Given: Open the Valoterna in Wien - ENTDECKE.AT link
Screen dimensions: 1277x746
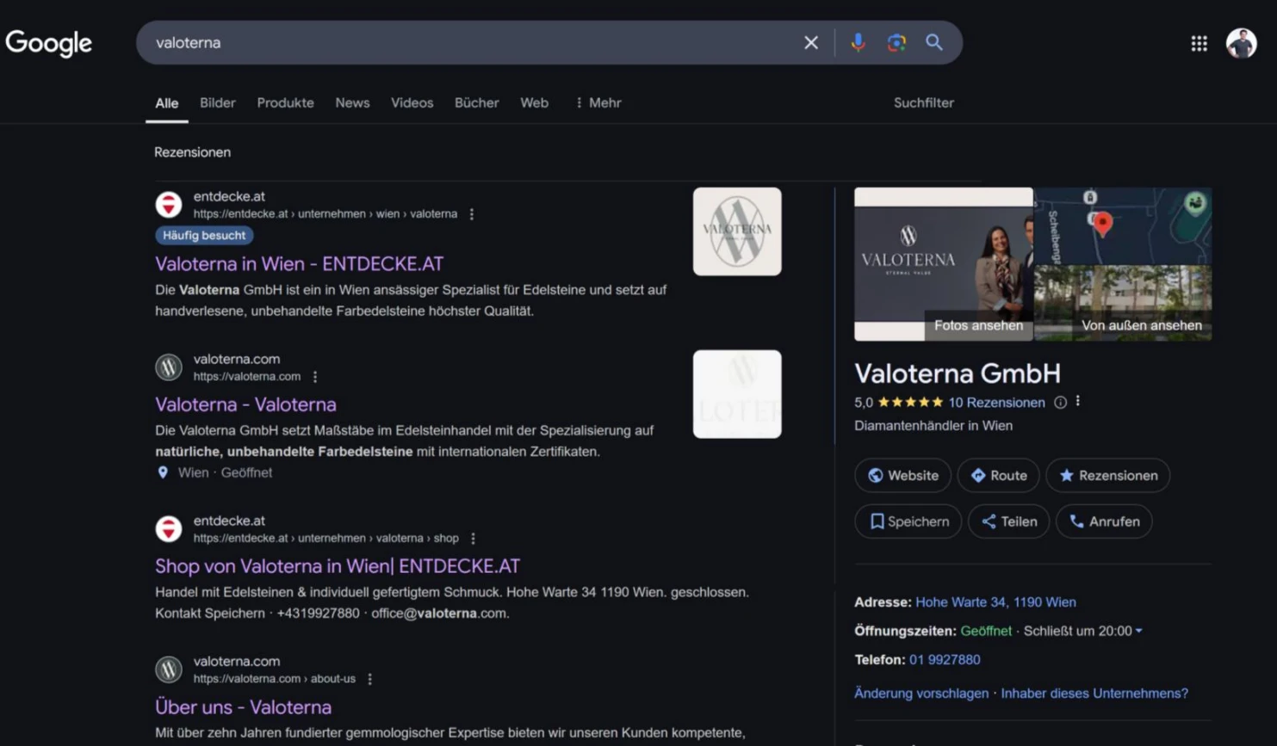Looking at the screenshot, I should 299,264.
